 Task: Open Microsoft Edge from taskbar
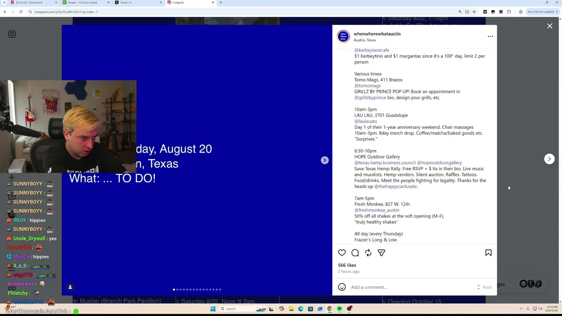click(301, 309)
